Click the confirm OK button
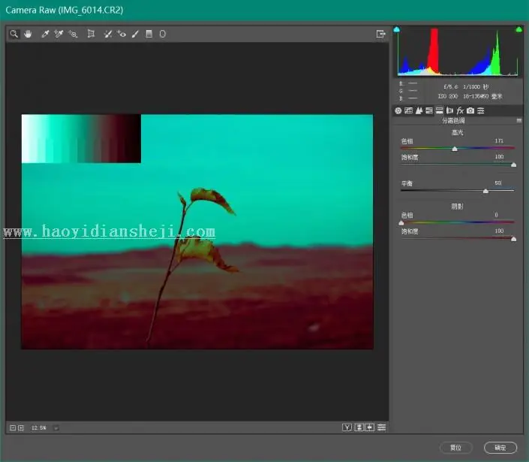 click(x=500, y=448)
